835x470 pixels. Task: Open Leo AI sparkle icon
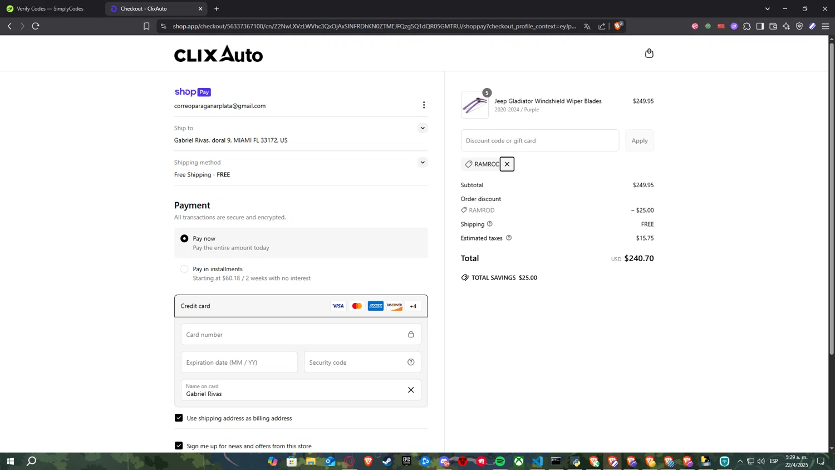[x=786, y=26]
